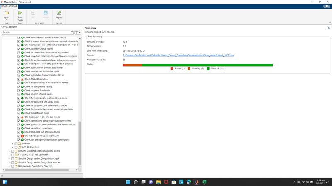Open Excel from taskbar
The image size is (332, 186).
[204, 182]
